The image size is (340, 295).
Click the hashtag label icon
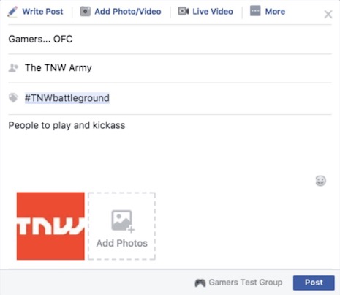pos(13,98)
